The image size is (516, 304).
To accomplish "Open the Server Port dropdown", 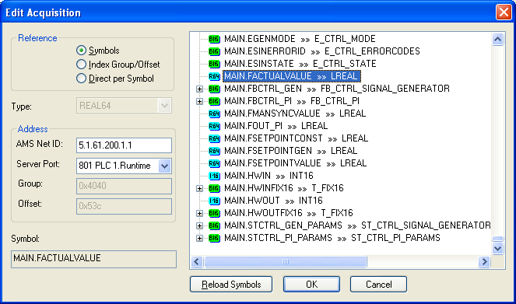I will 164,166.
